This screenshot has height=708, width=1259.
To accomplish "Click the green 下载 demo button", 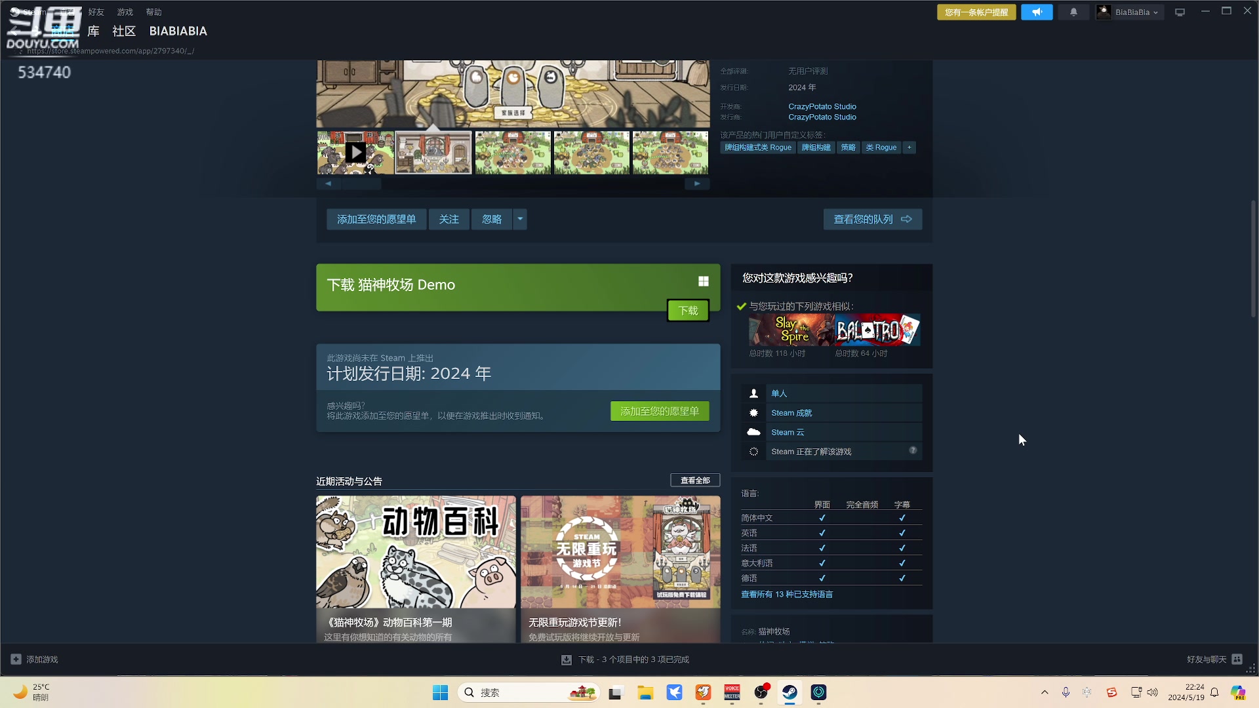I will point(688,311).
